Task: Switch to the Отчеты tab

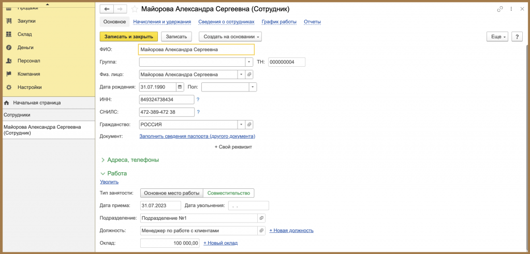Action: 312,22
